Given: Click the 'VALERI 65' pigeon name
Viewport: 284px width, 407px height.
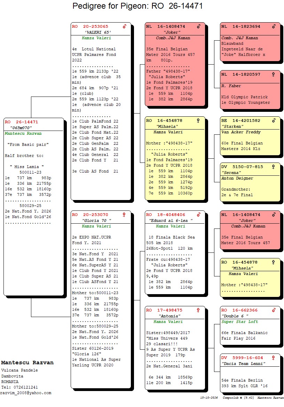Looking at the screenshot, I should 98,32.
